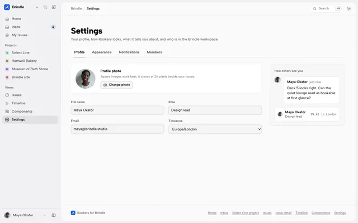Follow the footer Issue detail link

284,213
